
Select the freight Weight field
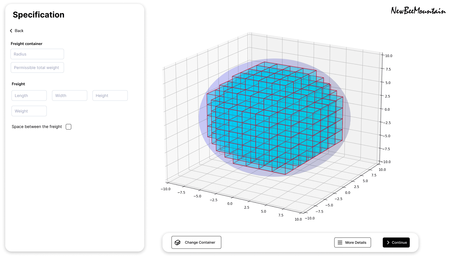click(x=29, y=111)
